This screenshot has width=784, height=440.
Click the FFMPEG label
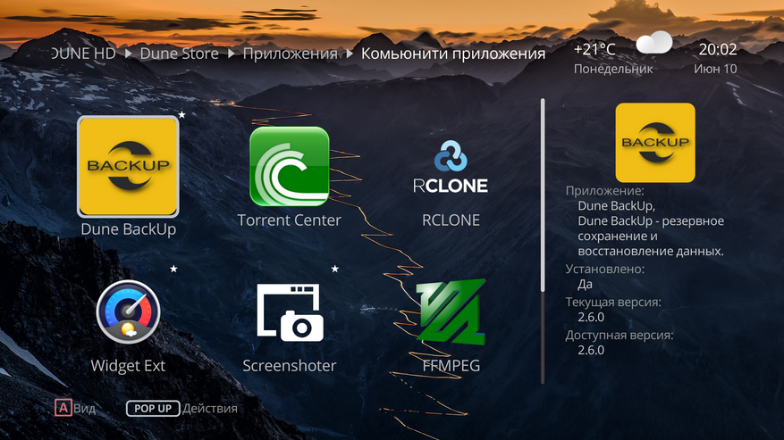(x=451, y=366)
